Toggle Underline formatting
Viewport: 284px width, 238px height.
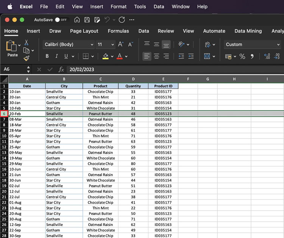click(x=66, y=56)
